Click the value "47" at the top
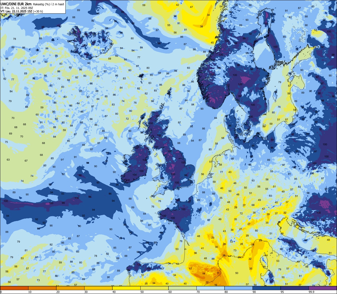This screenshot has height=294, width=337. (x=191, y=7)
